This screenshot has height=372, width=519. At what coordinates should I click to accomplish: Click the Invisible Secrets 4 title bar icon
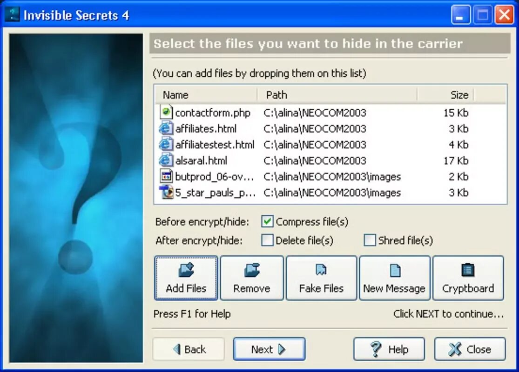point(12,14)
